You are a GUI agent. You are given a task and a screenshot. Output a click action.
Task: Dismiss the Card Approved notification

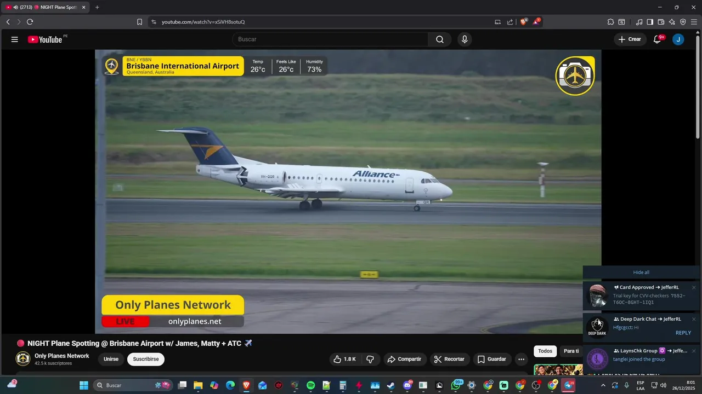coord(693,287)
